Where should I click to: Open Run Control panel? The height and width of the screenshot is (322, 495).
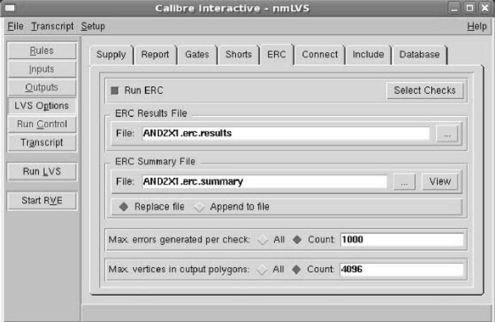(x=42, y=124)
